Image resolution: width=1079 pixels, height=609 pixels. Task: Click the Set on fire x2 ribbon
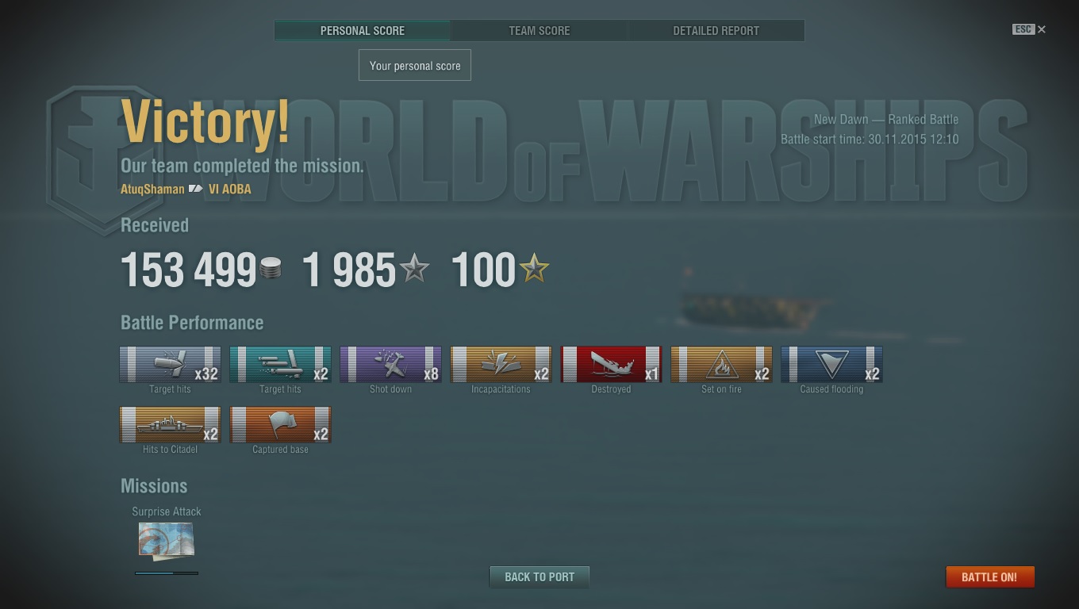(721, 365)
